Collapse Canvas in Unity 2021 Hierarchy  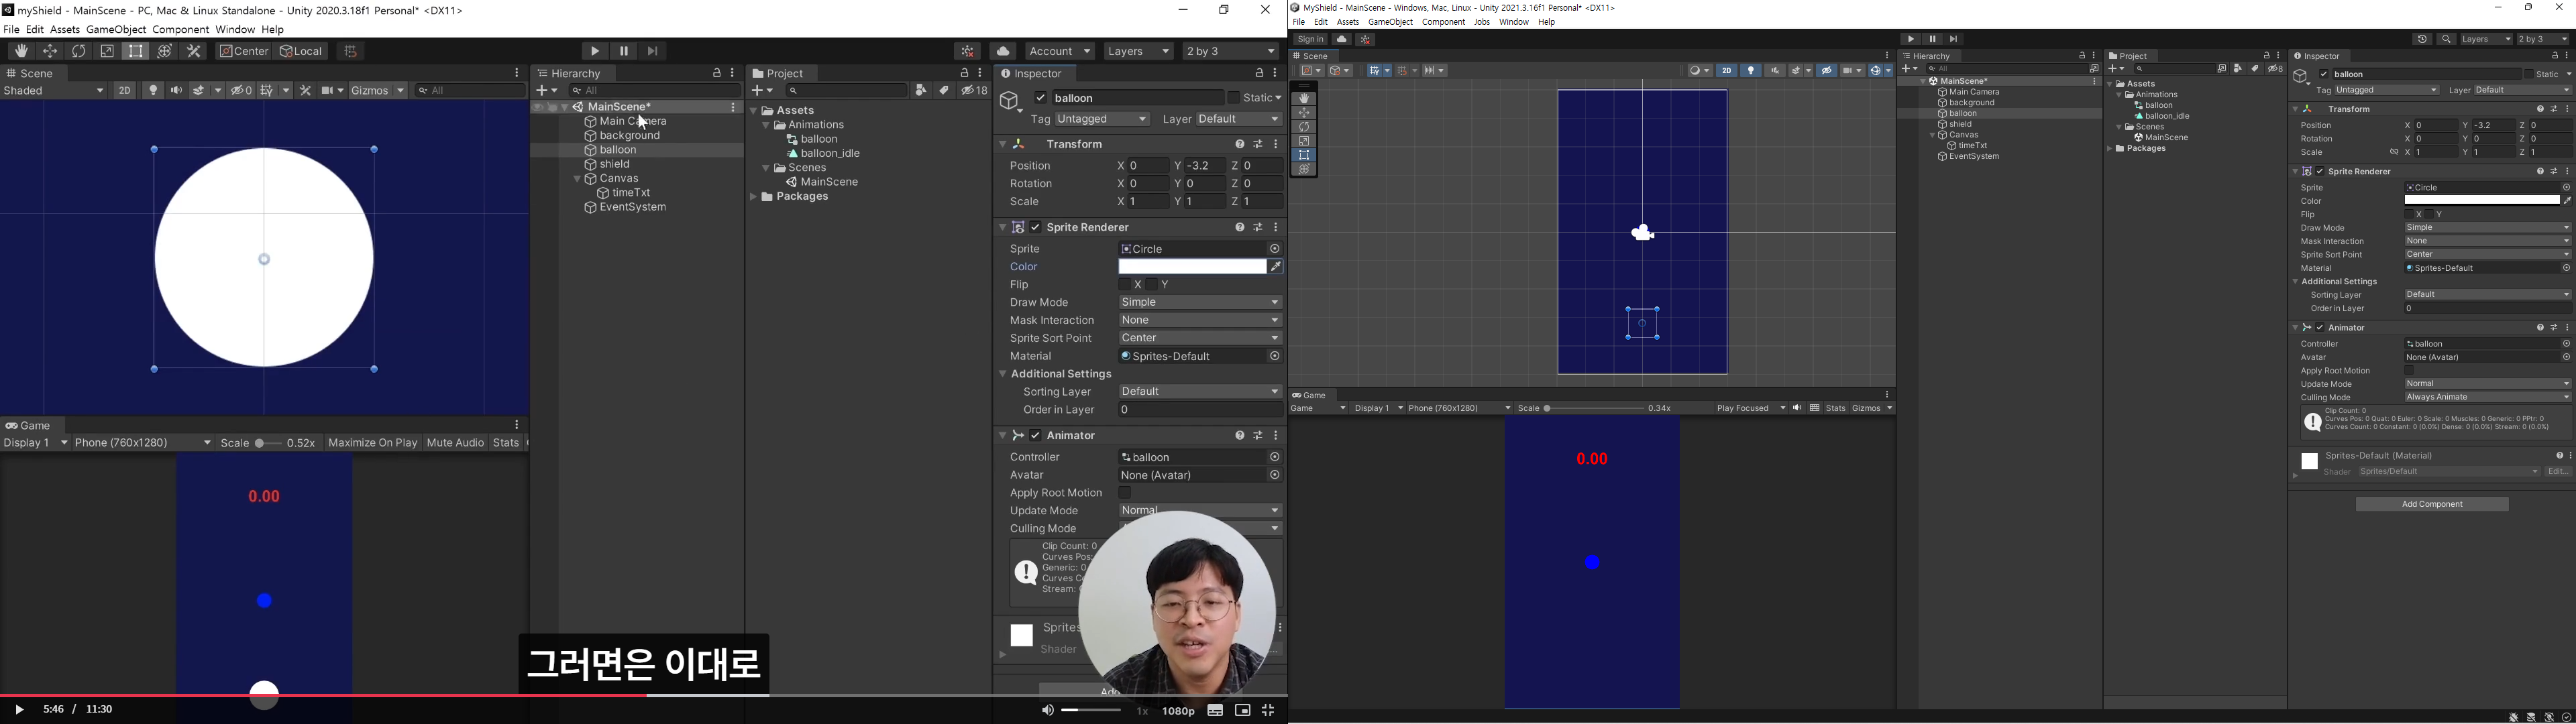coord(1933,135)
